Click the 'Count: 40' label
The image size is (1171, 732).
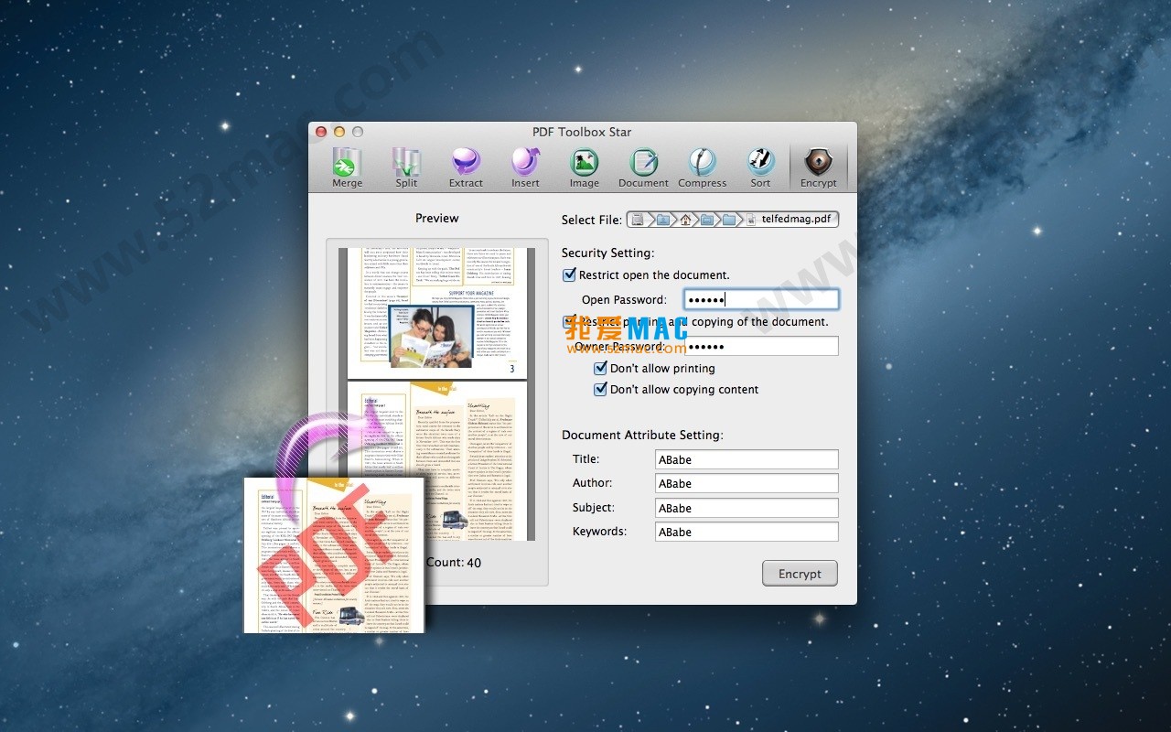click(x=454, y=563)
